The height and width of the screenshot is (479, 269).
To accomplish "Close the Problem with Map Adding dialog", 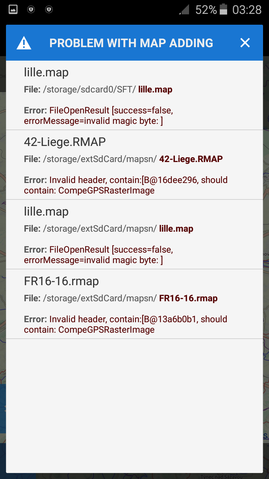I will click(245, 43).
